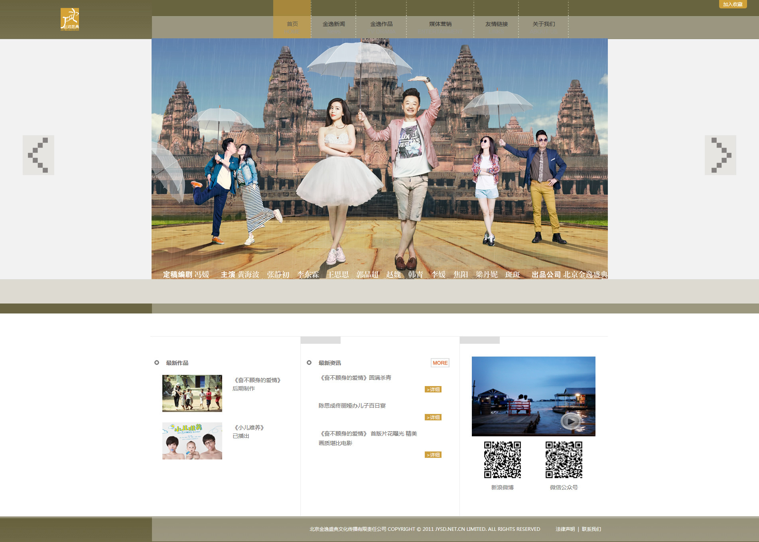Open 《小儿难养》 poster thumbnail
Viewport: 759px width, 542px height.
[x=192, y=441]
